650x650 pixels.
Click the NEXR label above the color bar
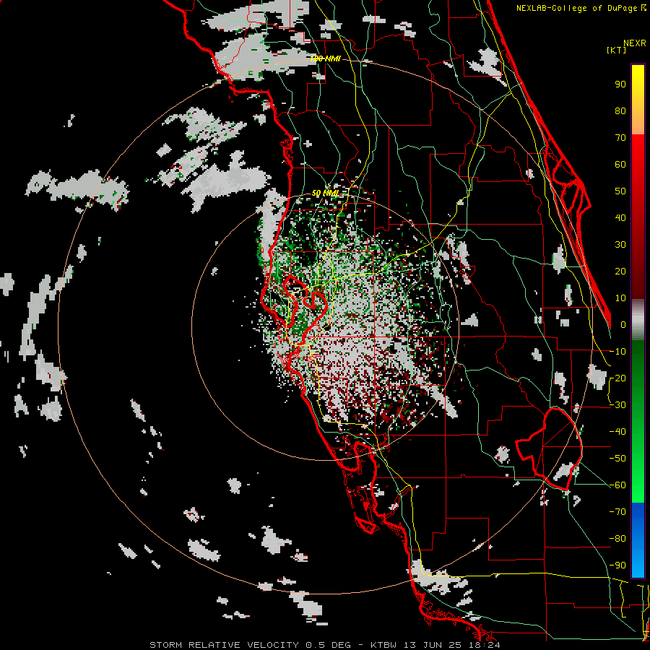635,43
